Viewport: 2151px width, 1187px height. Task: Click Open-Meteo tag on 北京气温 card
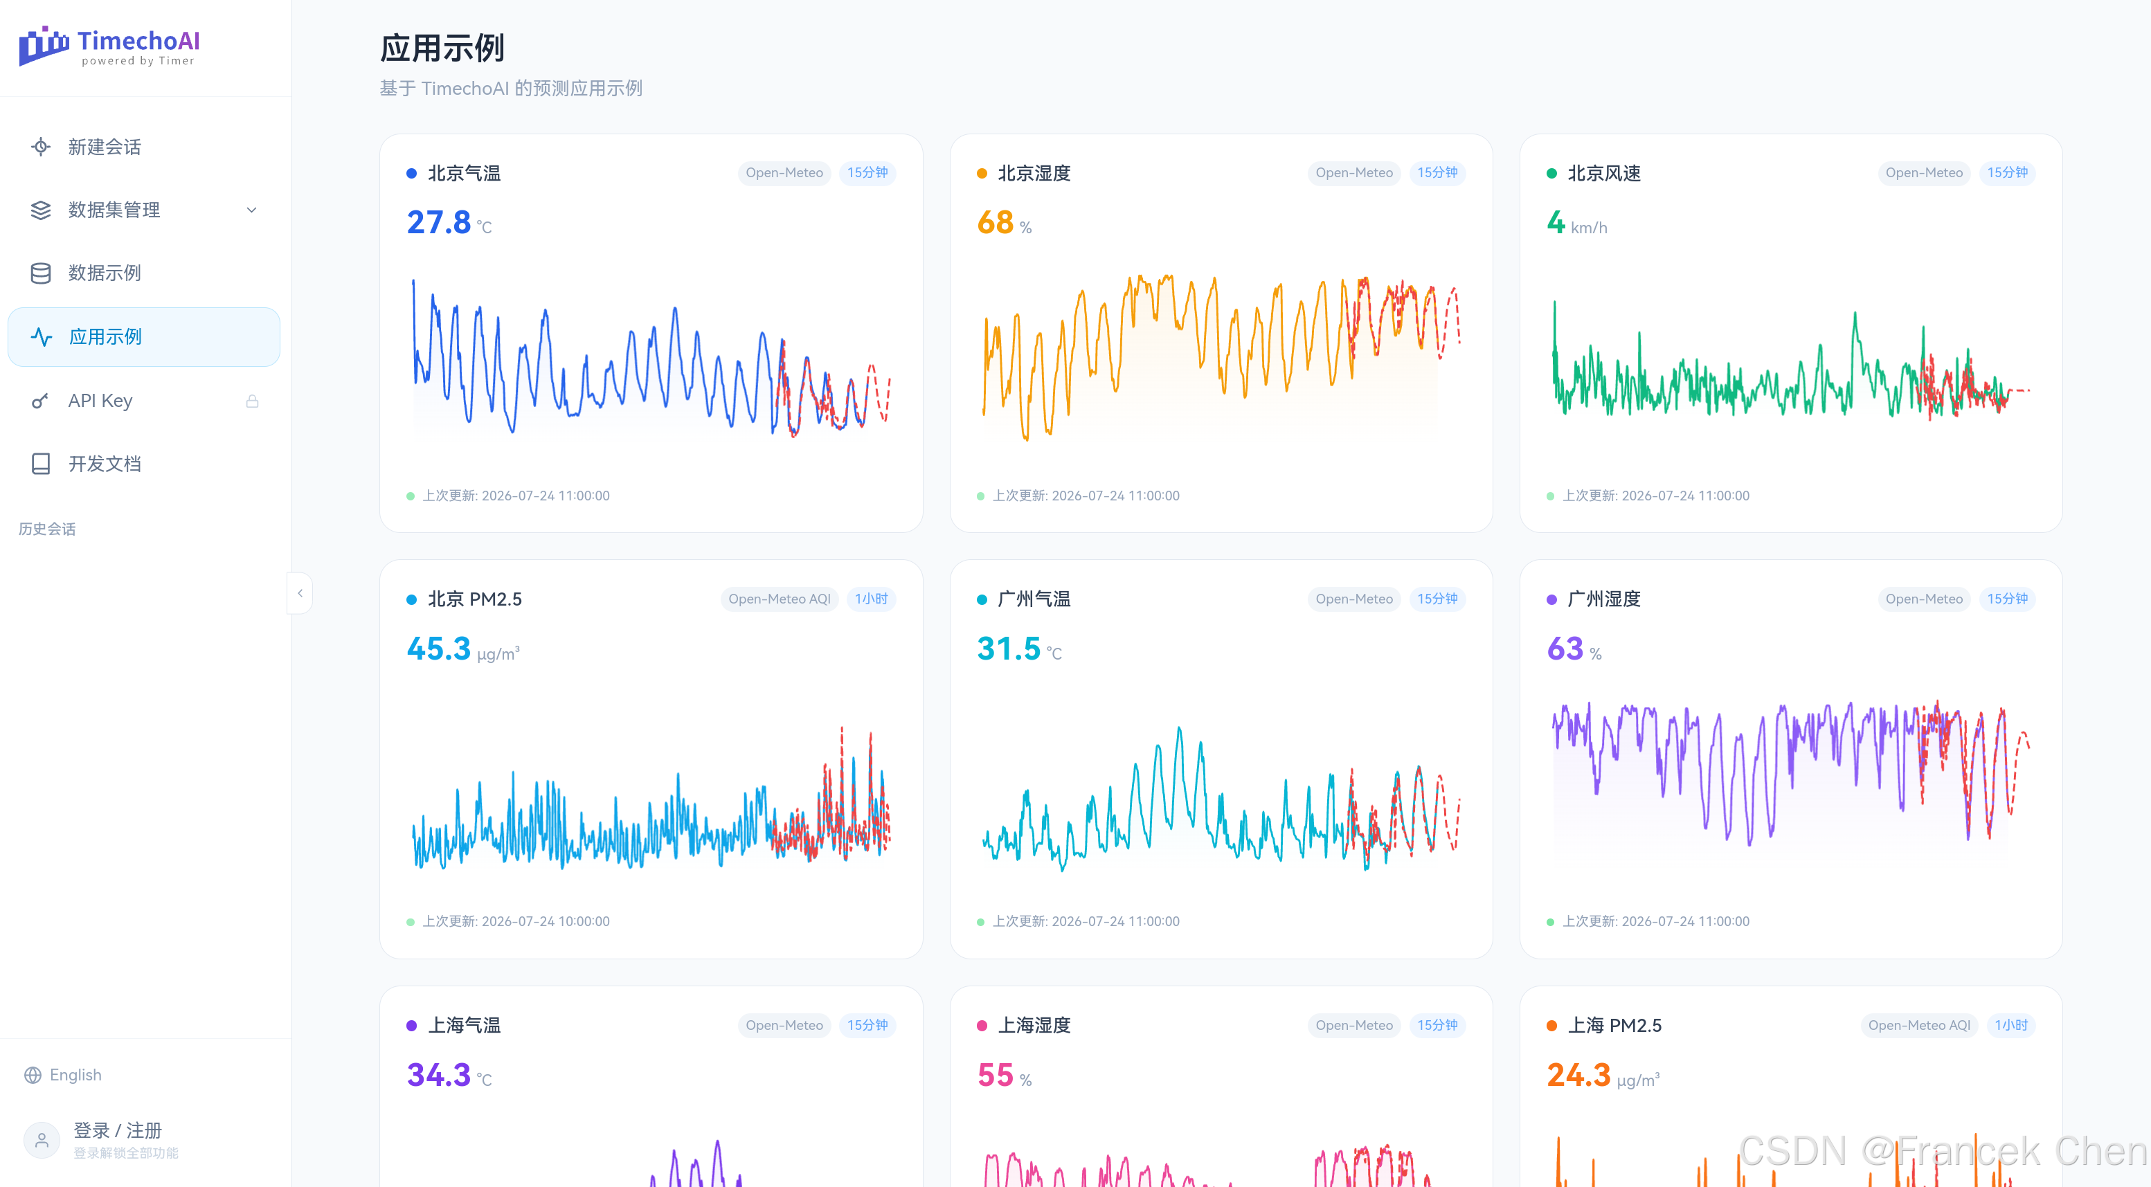tap(784, 173)
